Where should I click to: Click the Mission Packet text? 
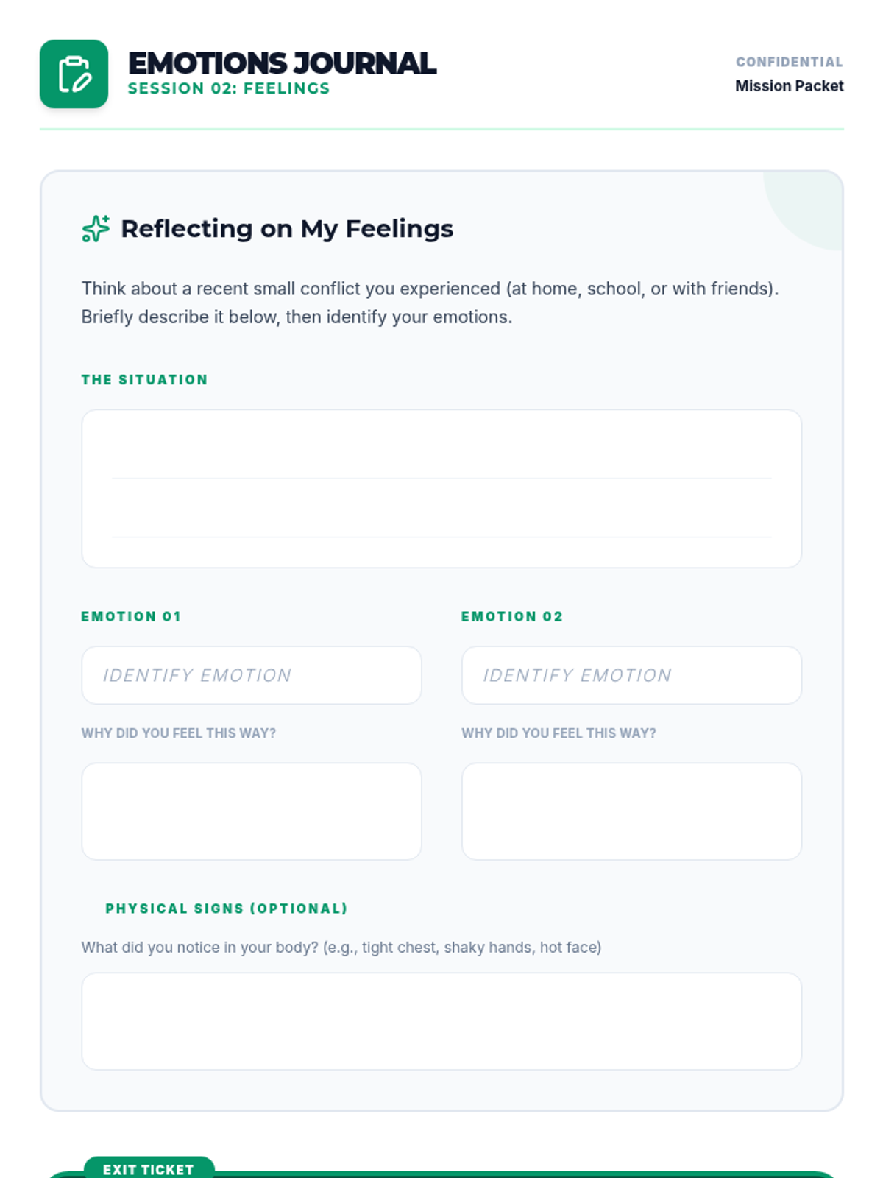click(789, 86)
